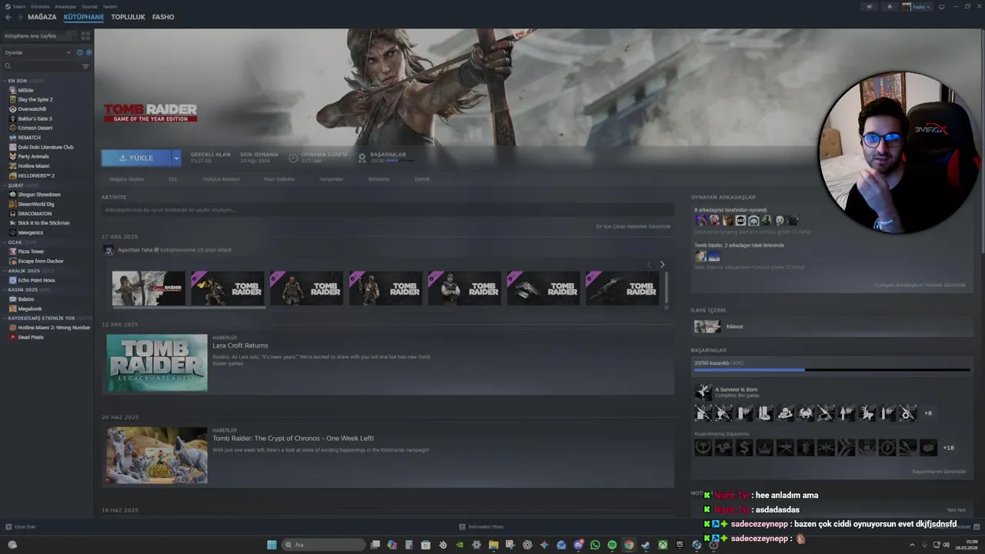Open Spotify from the taskbar
Image resolution: width=985 pixels, height=554 pixels.
612,545
